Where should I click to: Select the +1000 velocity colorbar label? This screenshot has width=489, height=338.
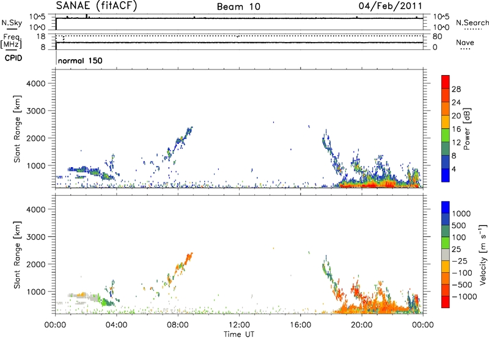pos(461,214)
